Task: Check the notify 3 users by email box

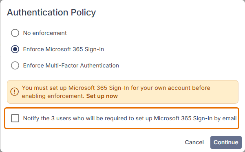Action: 15,118
